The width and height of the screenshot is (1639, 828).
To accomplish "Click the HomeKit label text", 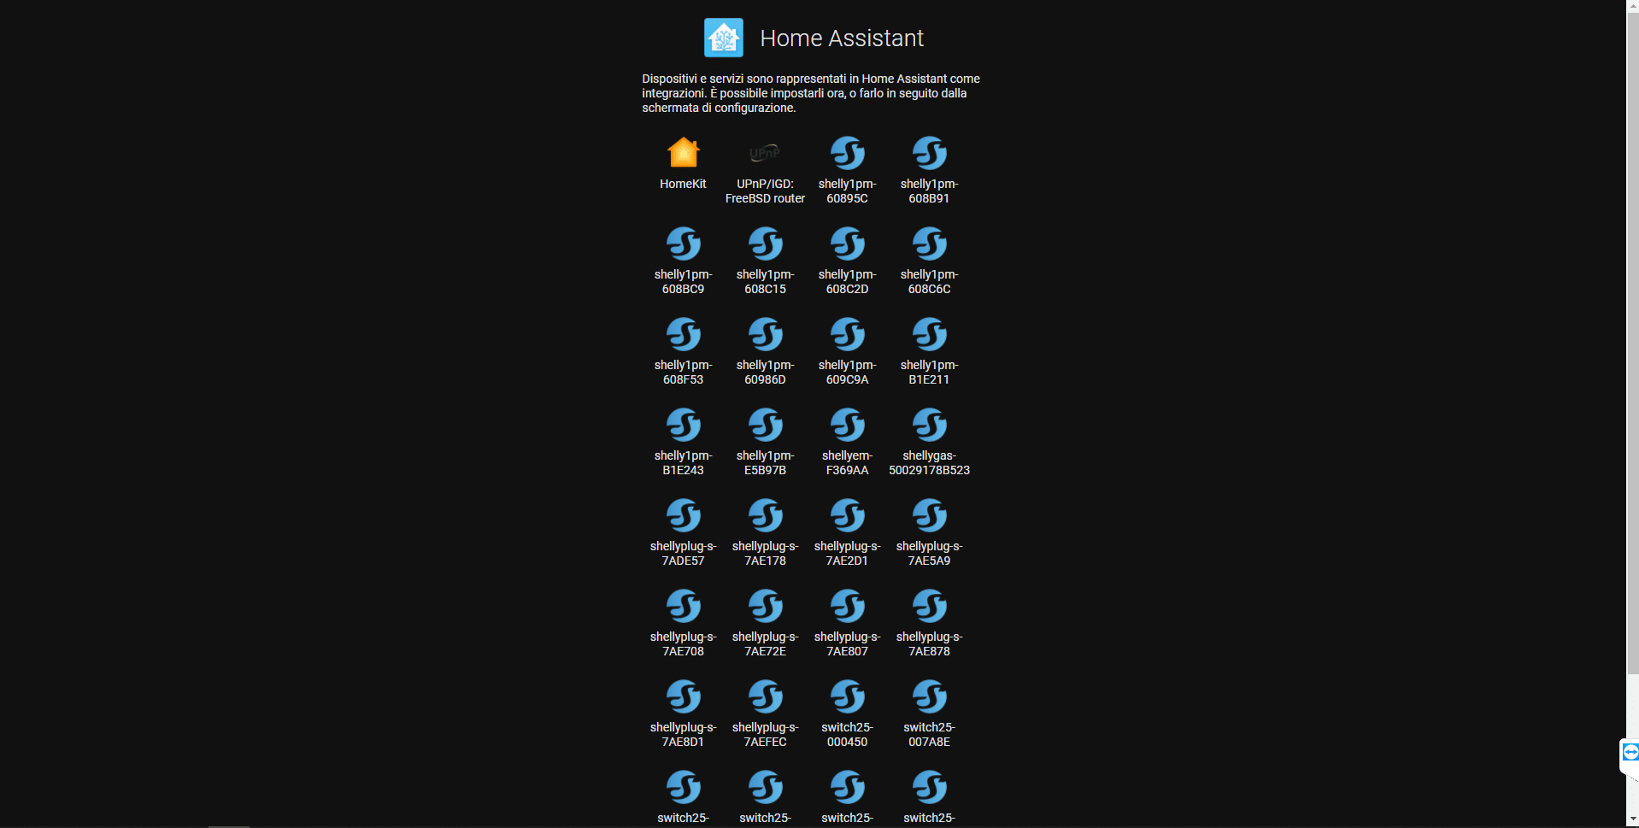I will (x=683, y=184).
